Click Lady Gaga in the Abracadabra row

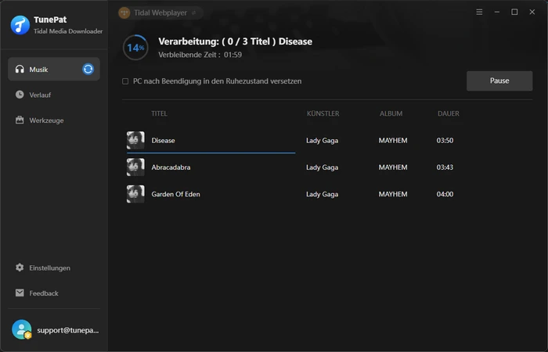pyautogui.click(x=322, y=167)
